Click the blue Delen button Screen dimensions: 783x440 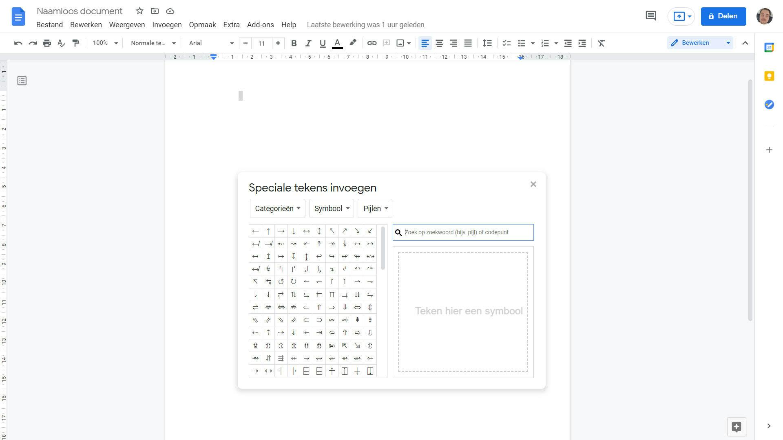(x=723, y=16)
